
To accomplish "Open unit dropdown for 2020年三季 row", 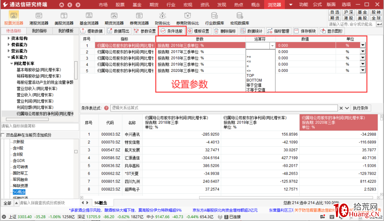I will 363,70.
